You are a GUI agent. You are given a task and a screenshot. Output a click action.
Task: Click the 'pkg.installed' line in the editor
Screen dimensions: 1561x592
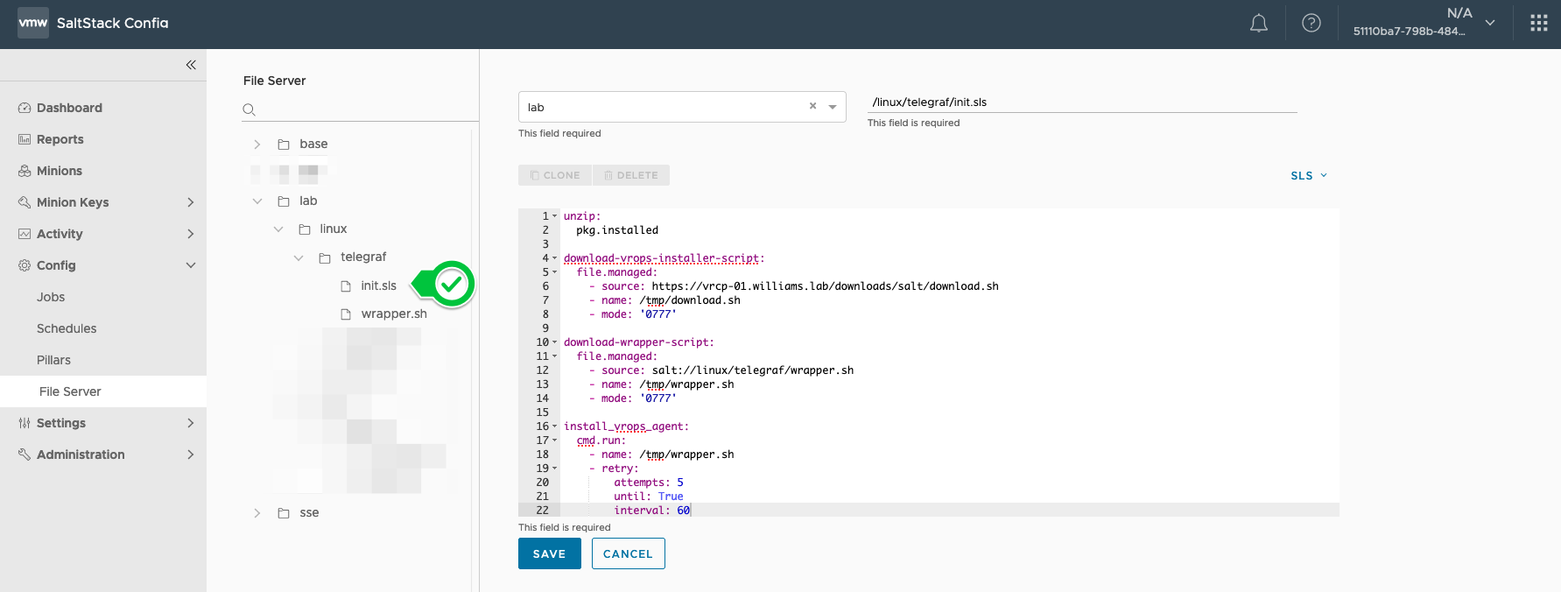tap(617, 230)
